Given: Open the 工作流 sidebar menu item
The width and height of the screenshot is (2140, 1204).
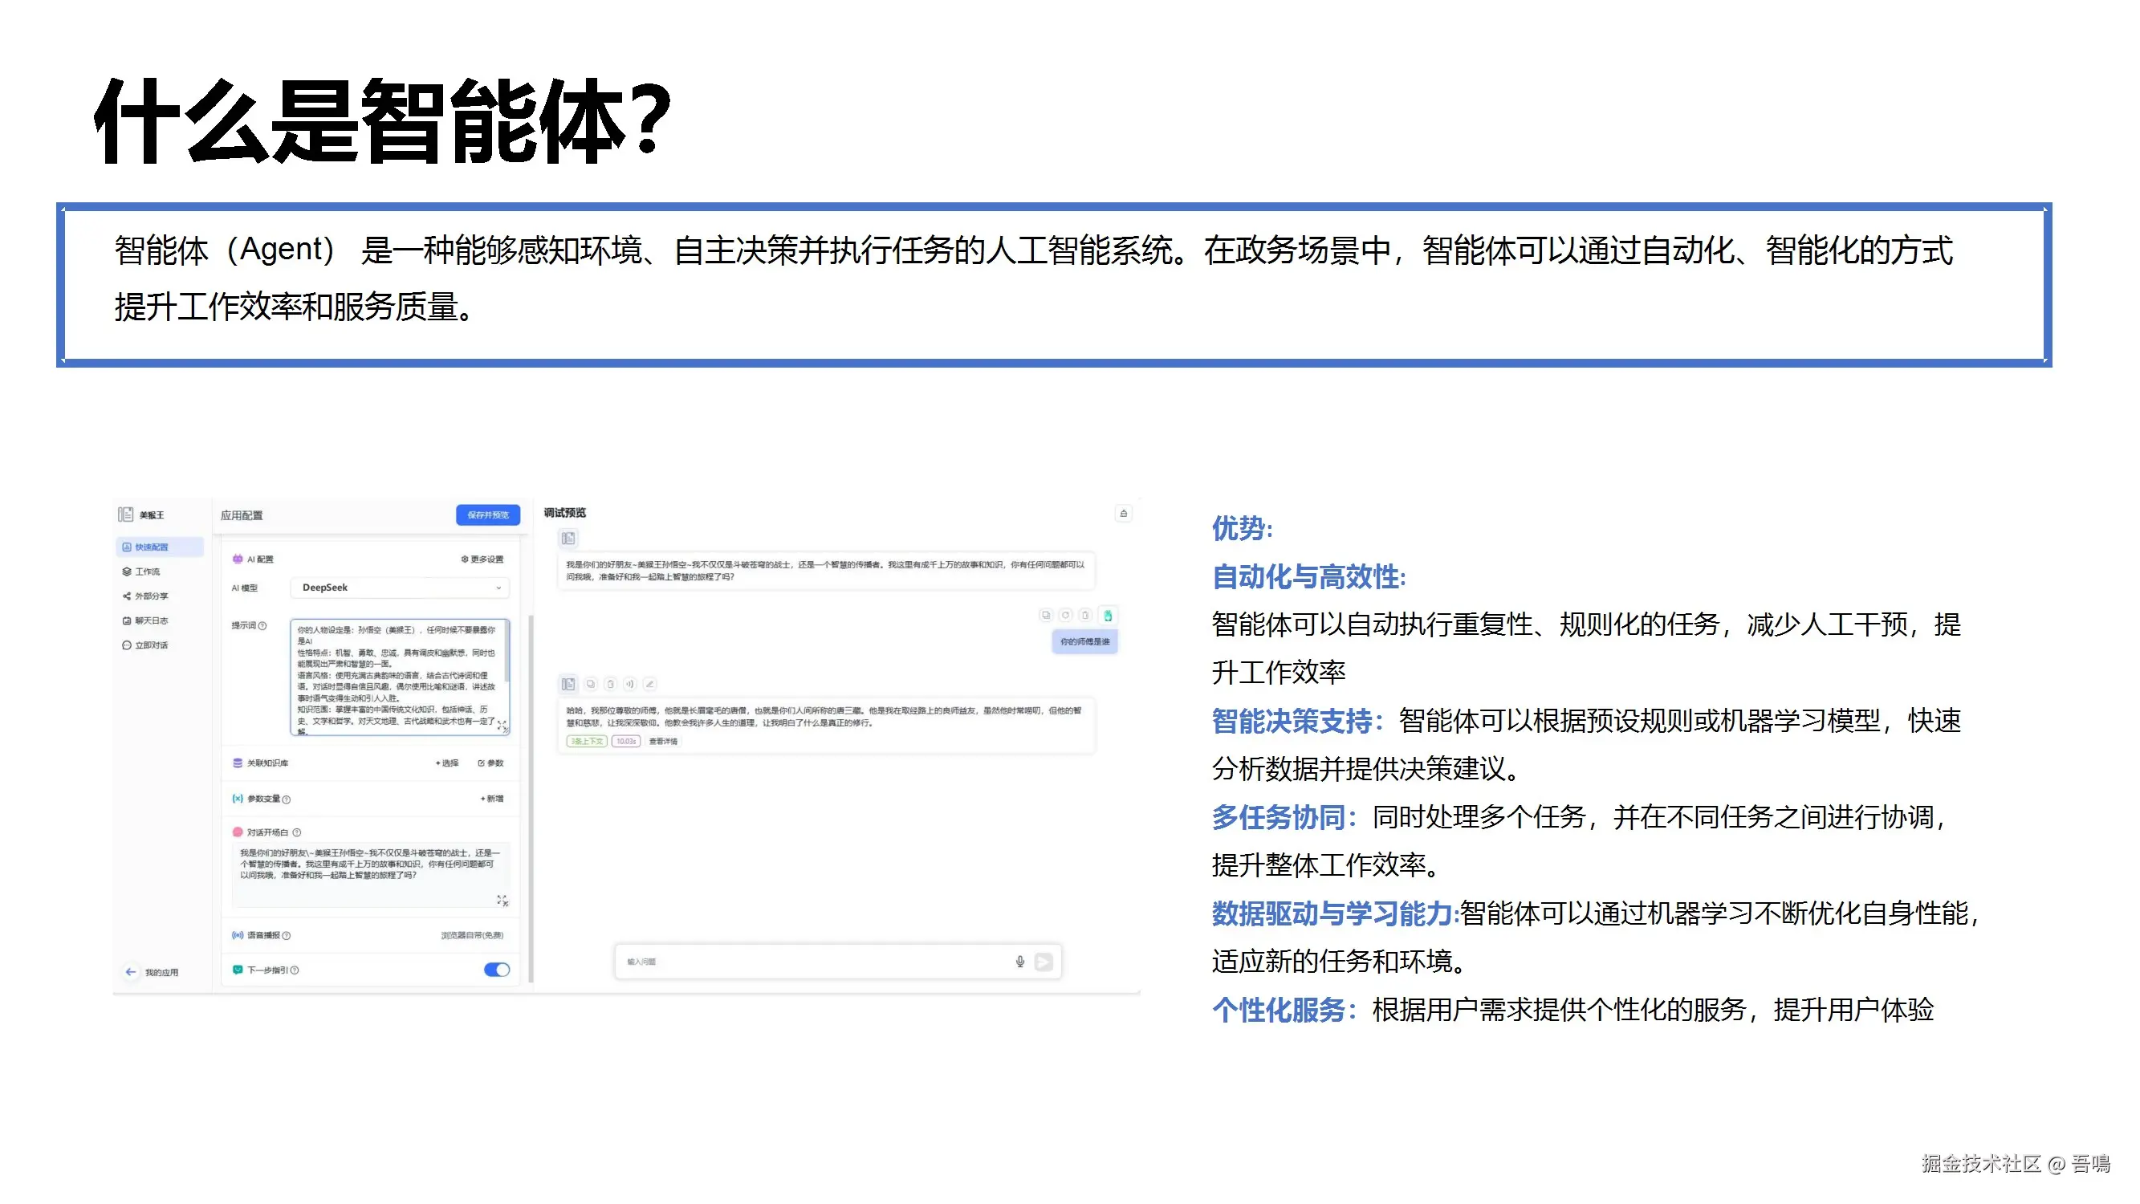Looking at the screenshot, I should (x=148, y=571).
